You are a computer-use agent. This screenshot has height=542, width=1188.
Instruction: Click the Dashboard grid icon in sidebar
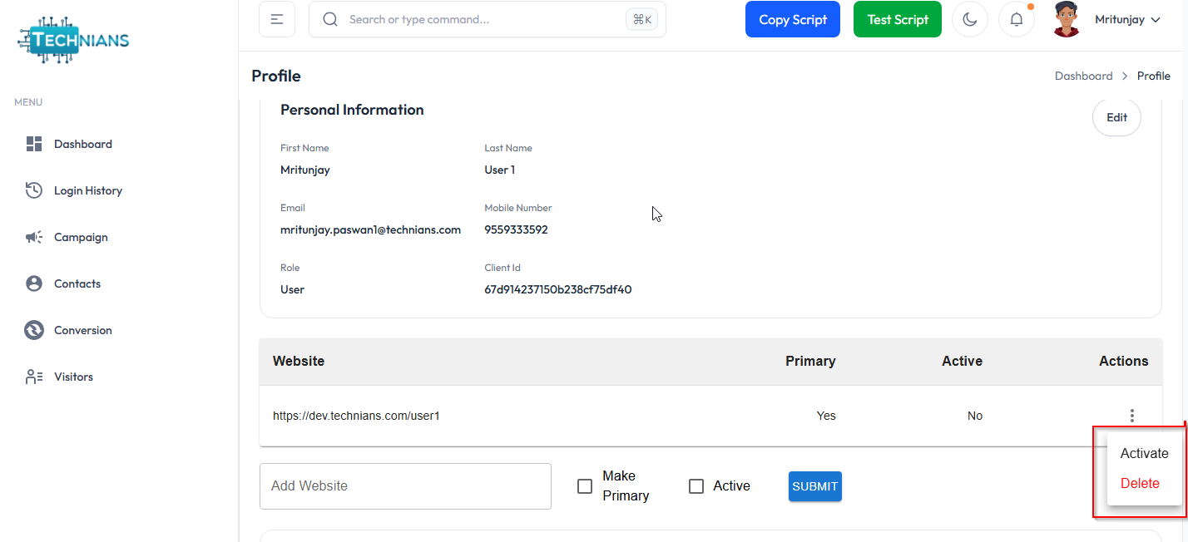tap(34, 144)
